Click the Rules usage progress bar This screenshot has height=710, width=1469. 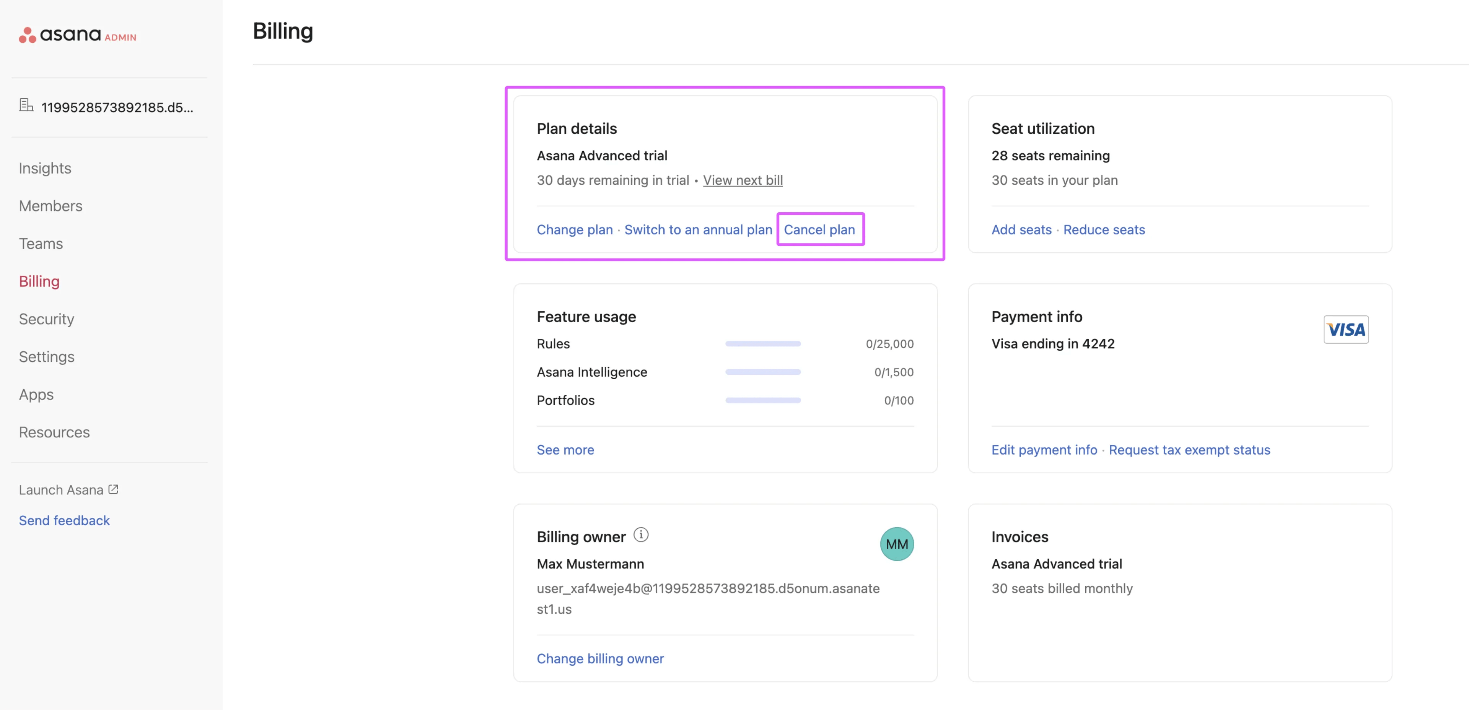[x=763, y=344]
